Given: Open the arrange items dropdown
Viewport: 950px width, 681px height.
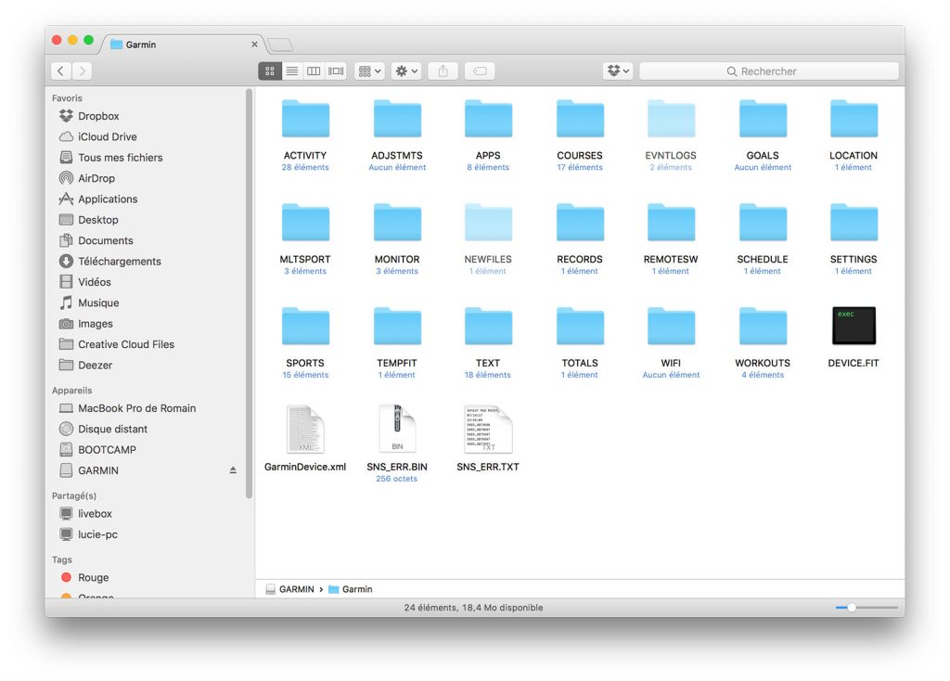Looking at the screenshot, I should pyautogui.click(x=369, y=71).
